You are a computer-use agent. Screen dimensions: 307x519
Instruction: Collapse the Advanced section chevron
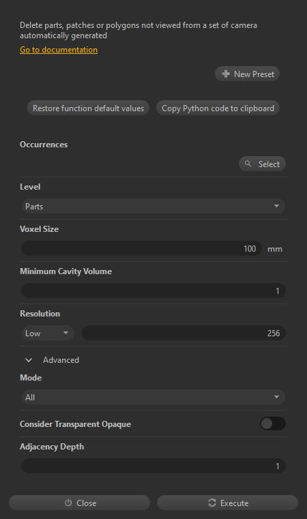tap(29, 360)
